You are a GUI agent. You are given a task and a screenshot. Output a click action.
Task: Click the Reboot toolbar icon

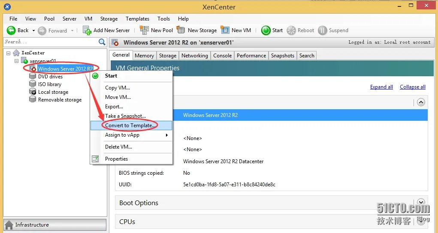point(291,30)
